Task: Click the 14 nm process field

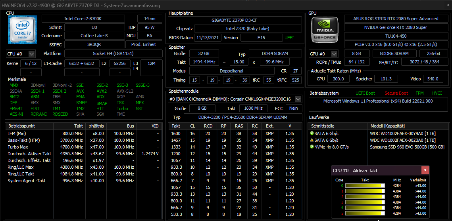Action: (x=150, y=19)
